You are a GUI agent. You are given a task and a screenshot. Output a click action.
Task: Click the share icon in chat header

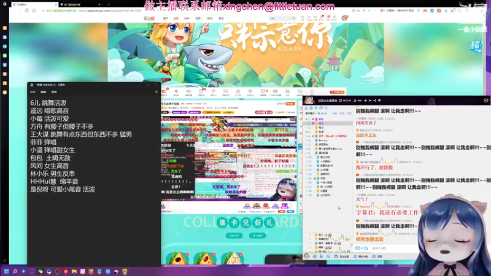tap(374, 101)
